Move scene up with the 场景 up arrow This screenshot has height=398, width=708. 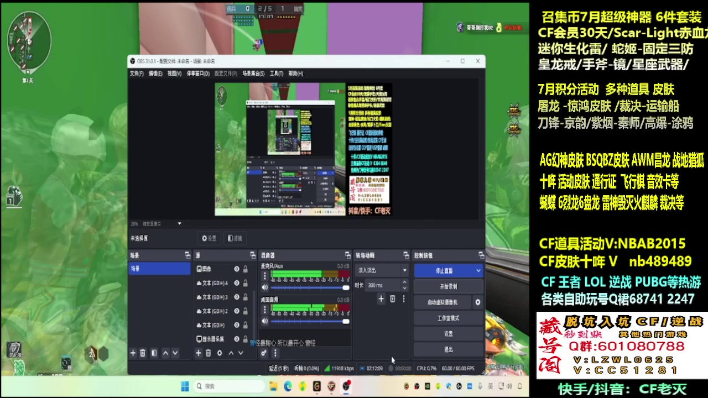[165, 353]
